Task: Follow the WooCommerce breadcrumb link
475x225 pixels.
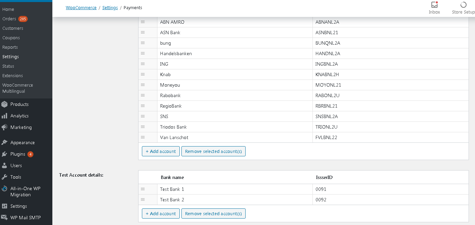Action: tap(81, 8)
